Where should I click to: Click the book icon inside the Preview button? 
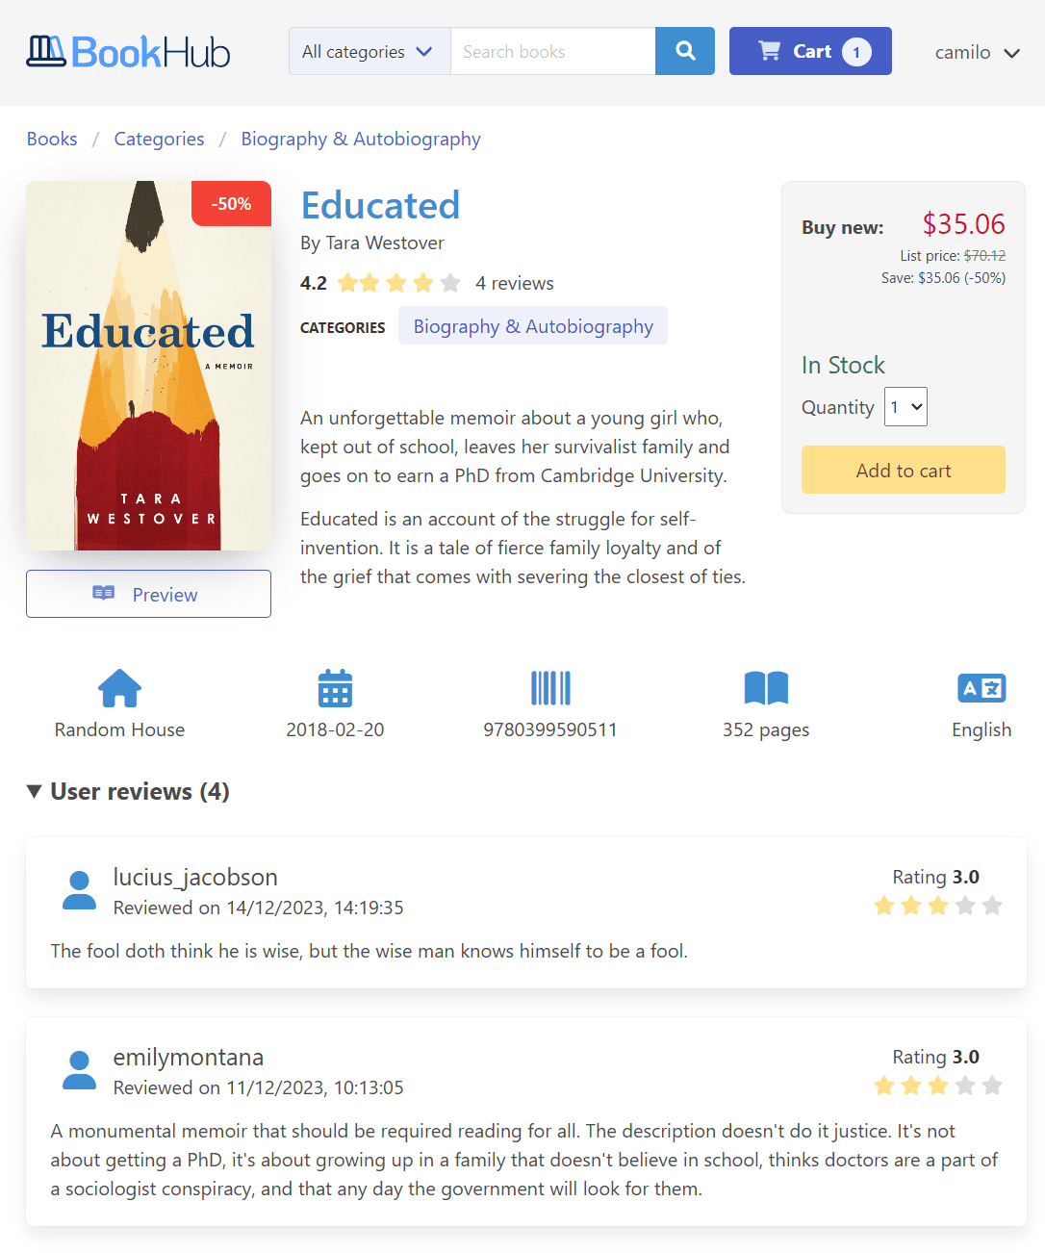(104, 594)
